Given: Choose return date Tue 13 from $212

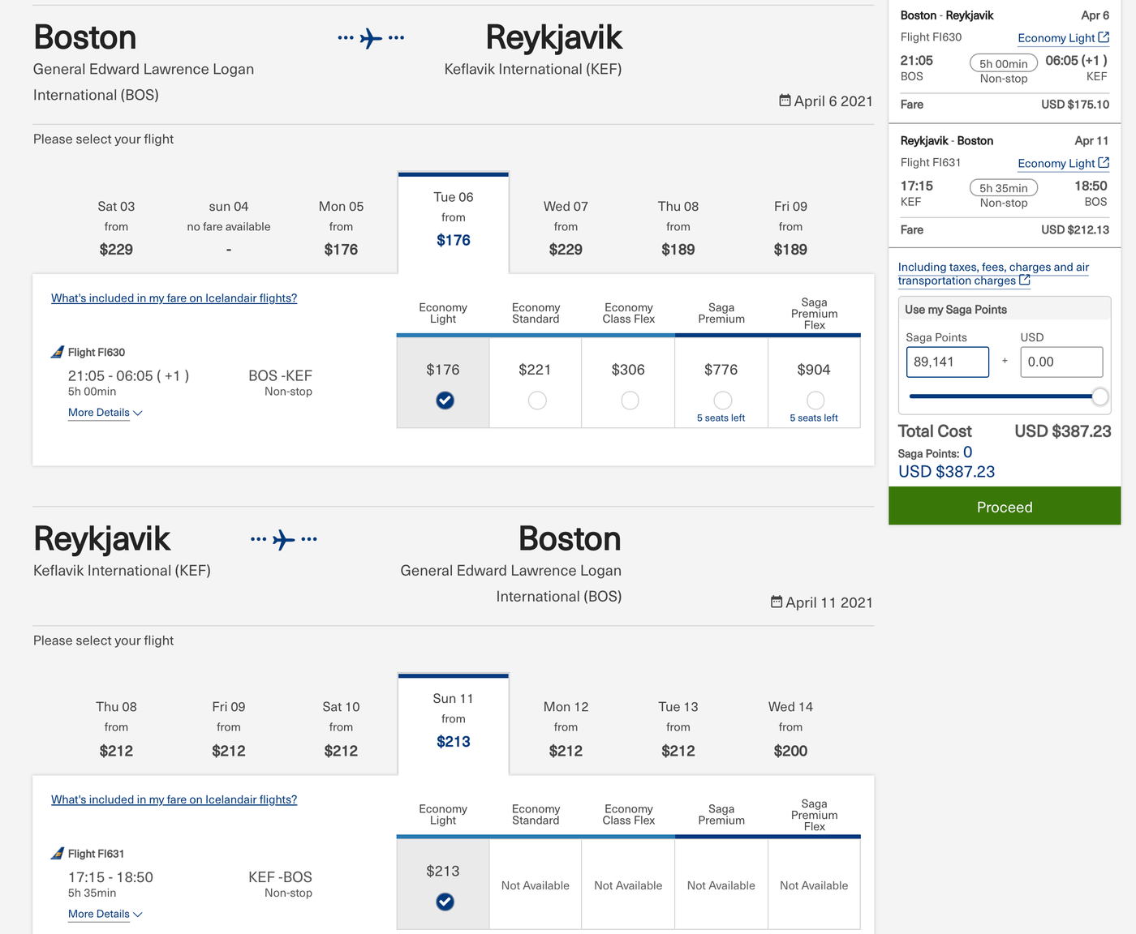Looking at the screenshot, I should point(678,729).
